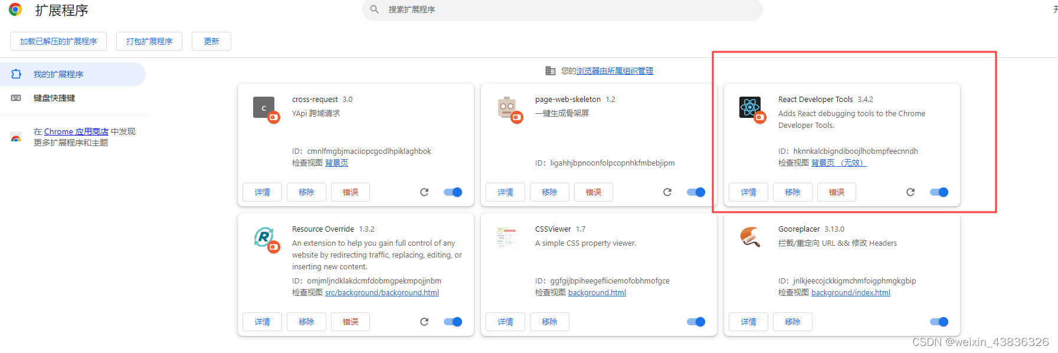Remove React Developer Tools extension
1058x353 pixels.
tap(792, 192)
